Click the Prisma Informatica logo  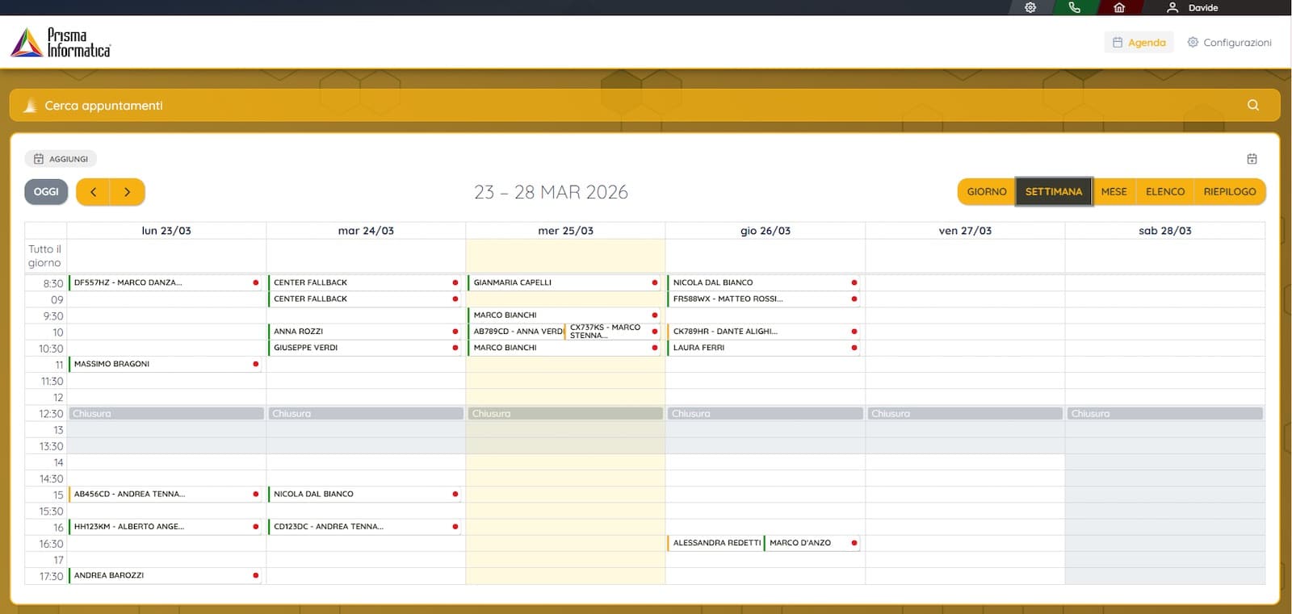[61, 42]
